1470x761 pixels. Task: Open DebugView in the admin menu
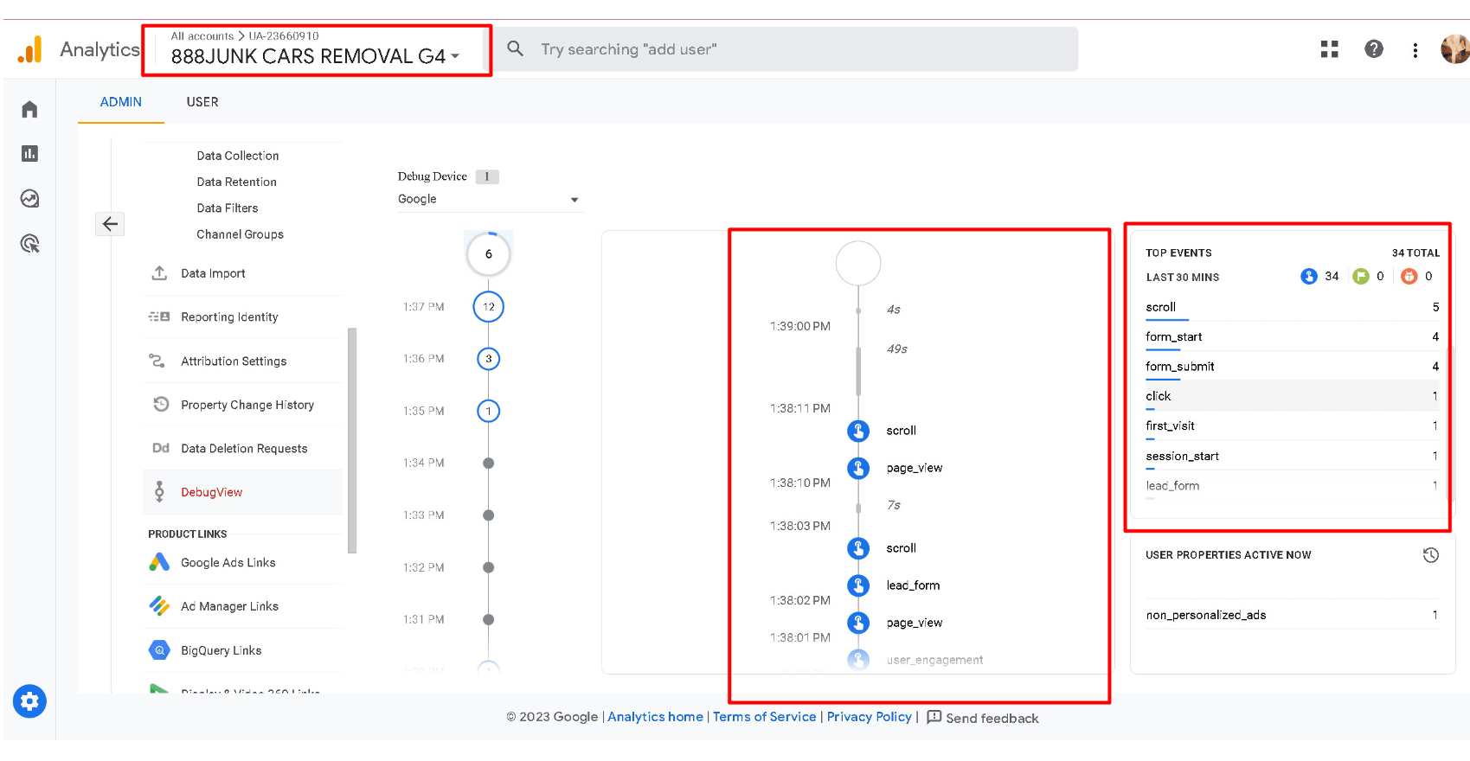[211, 492]
